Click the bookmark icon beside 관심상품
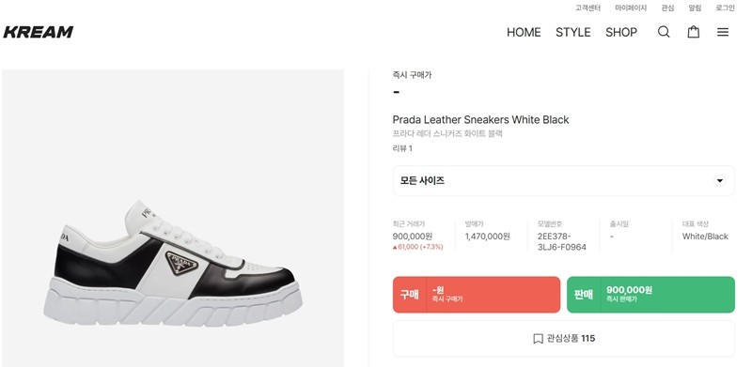 pos(538,339)
